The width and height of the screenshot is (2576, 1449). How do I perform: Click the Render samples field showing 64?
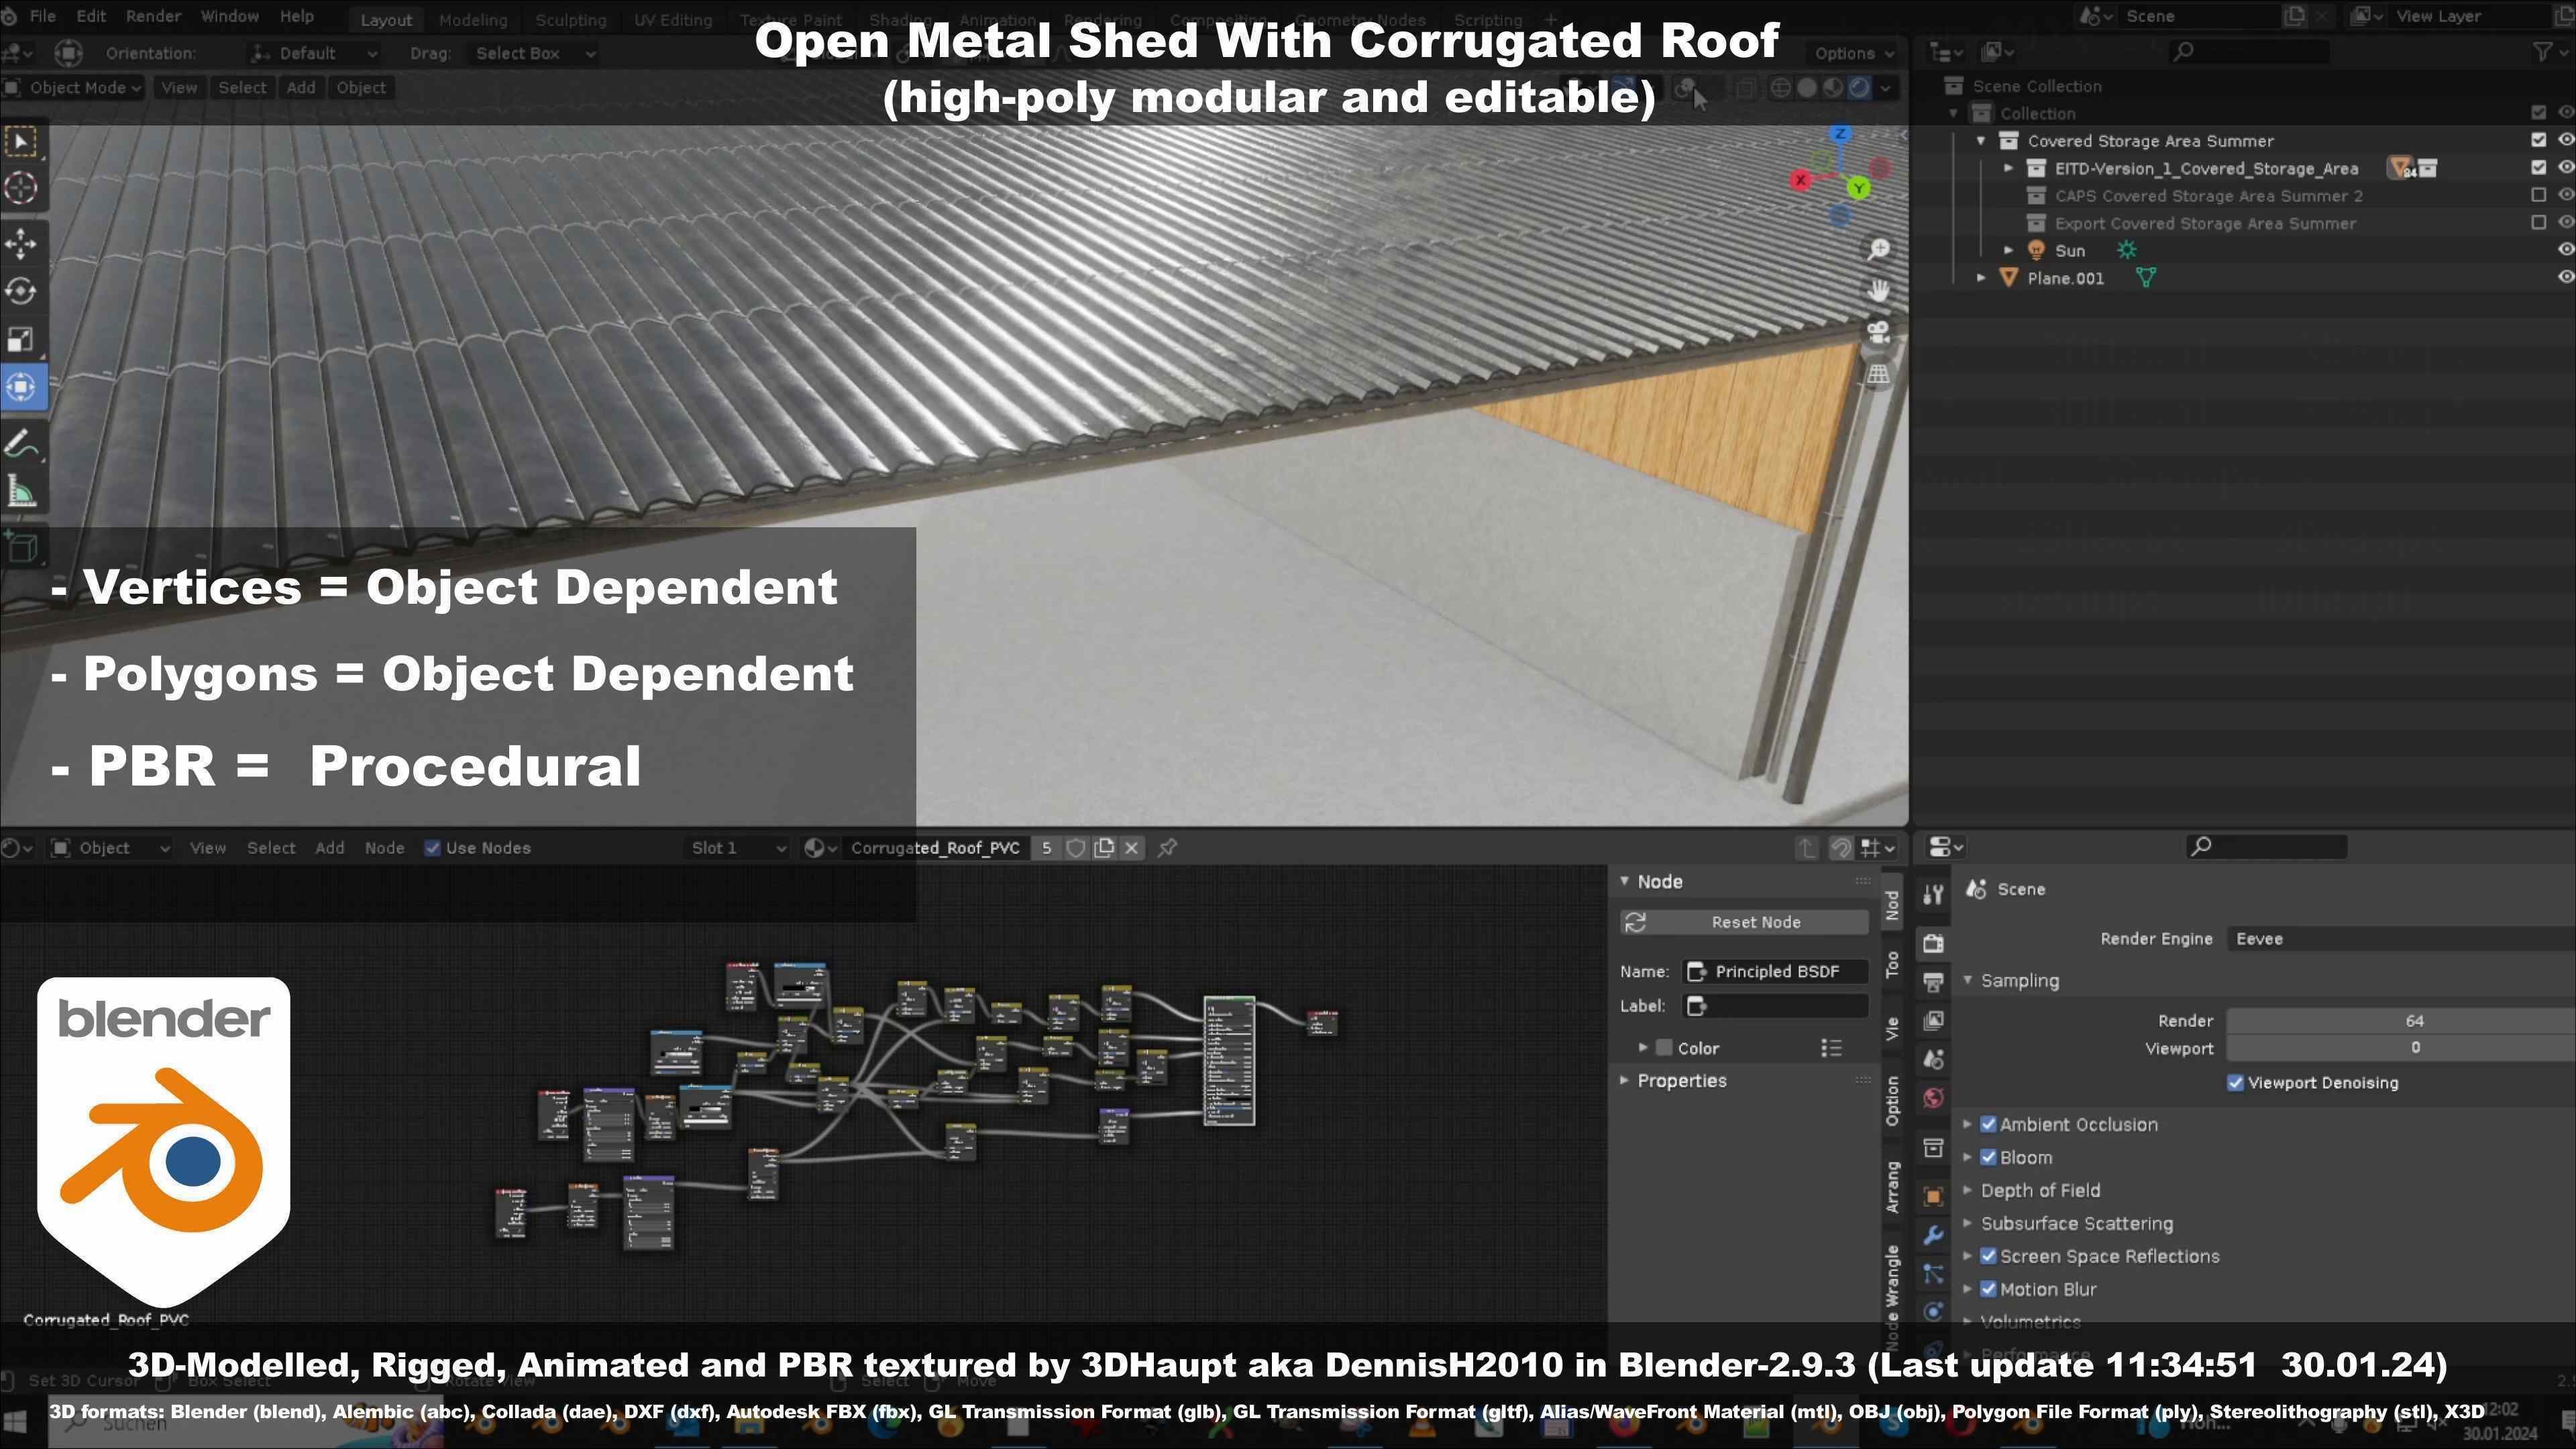point(2401,1020)
